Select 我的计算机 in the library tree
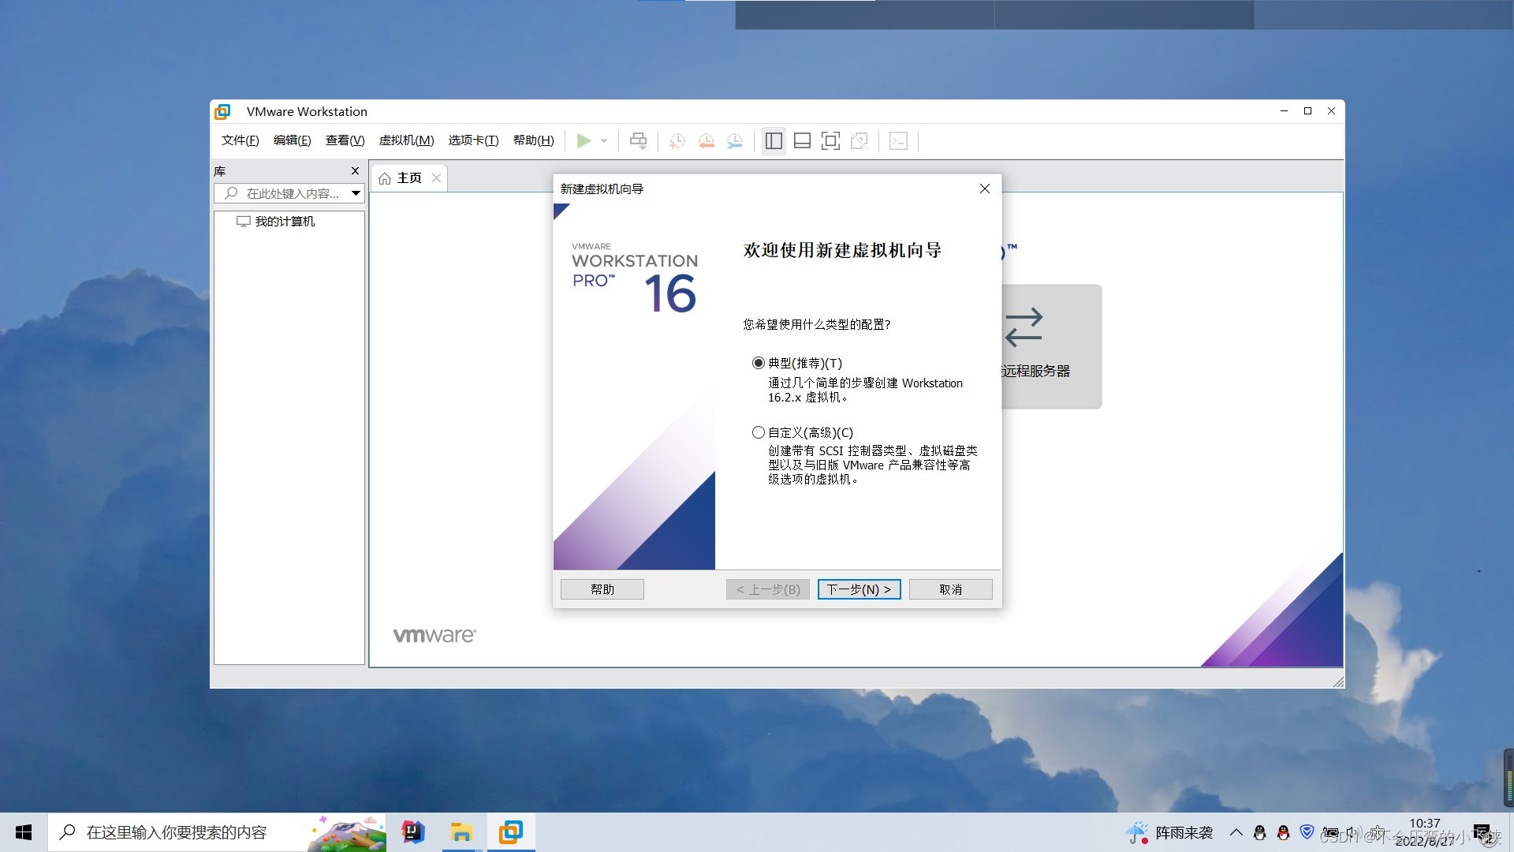 tap(275, 222)
